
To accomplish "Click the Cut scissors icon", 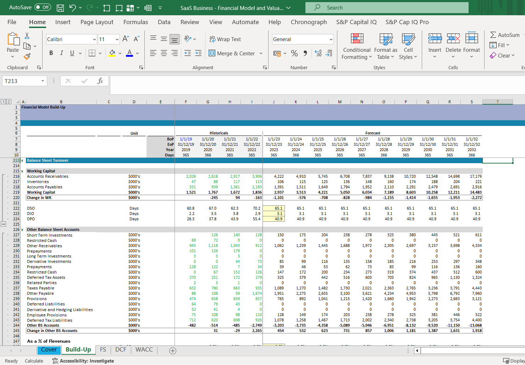I will (x=27, y=36).
